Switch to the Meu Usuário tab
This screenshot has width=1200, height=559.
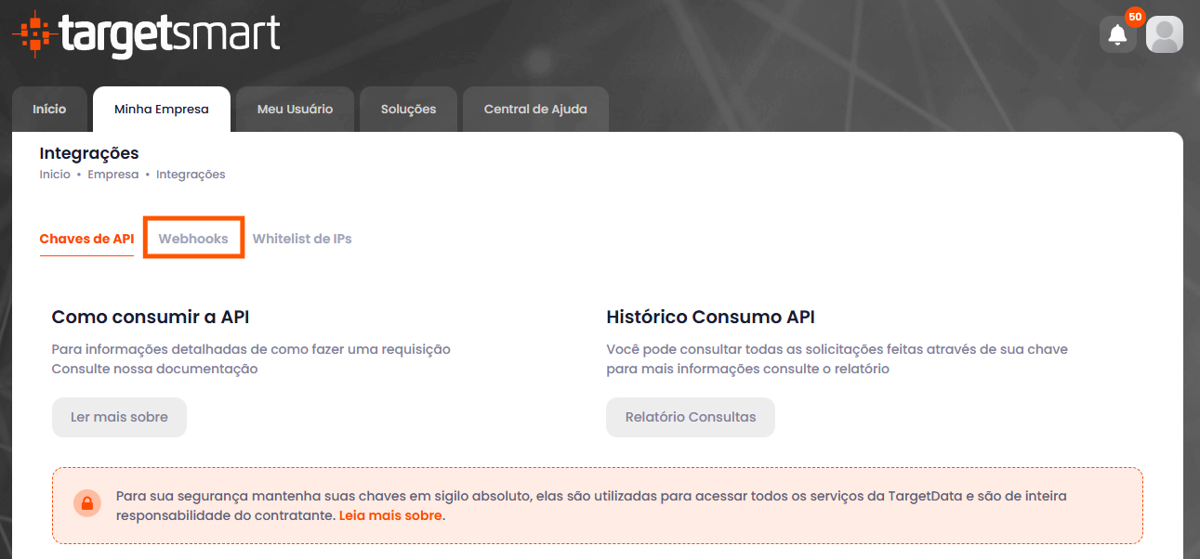point(295,110)
